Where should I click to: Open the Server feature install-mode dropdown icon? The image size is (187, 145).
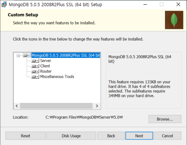(x=35, y=61)
